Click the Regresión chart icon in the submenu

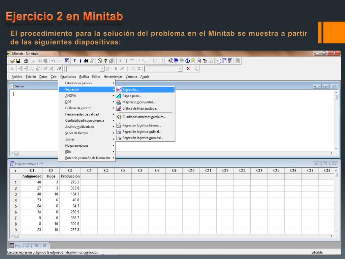click(119, 90)
